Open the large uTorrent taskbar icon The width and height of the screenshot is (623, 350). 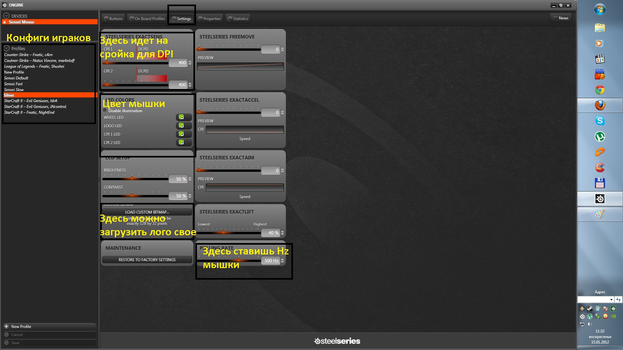[x=600, y=136]
